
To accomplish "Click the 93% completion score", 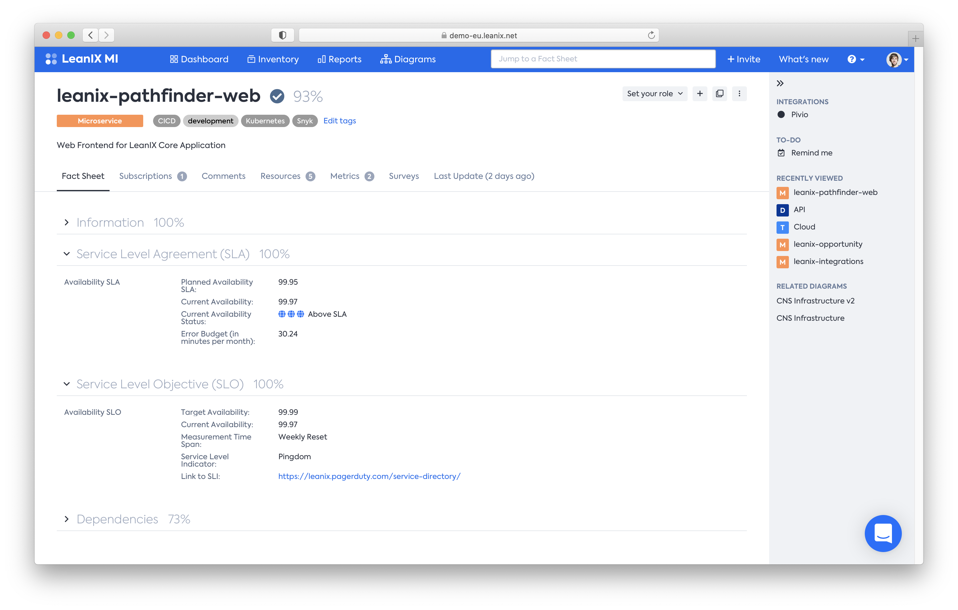I will (308, 96).
